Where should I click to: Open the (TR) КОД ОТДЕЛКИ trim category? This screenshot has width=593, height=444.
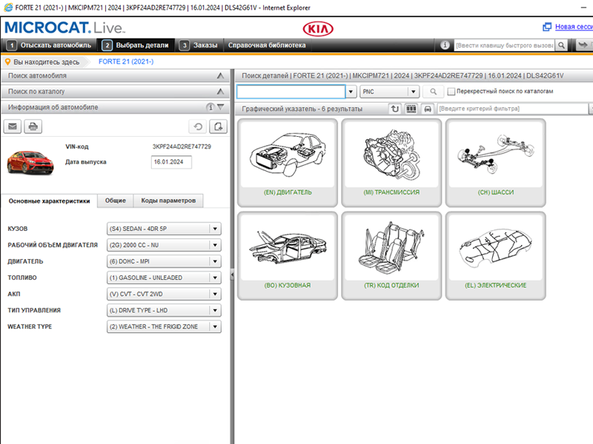click(391, 256)
